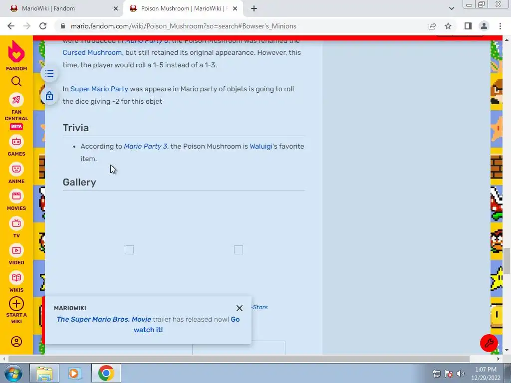Follow the Cursed Mushroom link
Viewport: 511px width, 383px height.
pyautogui.click(x=92, y=52)
